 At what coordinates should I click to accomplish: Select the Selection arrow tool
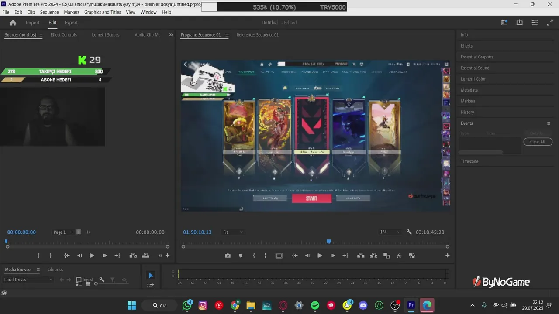click(151, 275)
